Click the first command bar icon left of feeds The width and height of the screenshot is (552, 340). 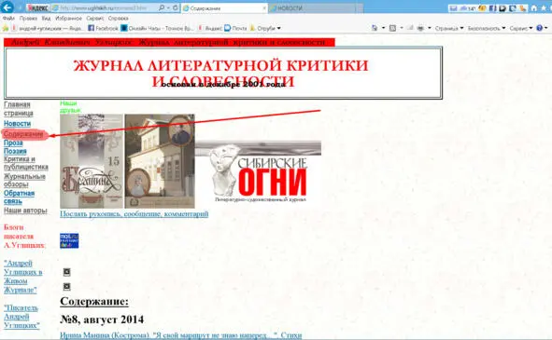375,28
